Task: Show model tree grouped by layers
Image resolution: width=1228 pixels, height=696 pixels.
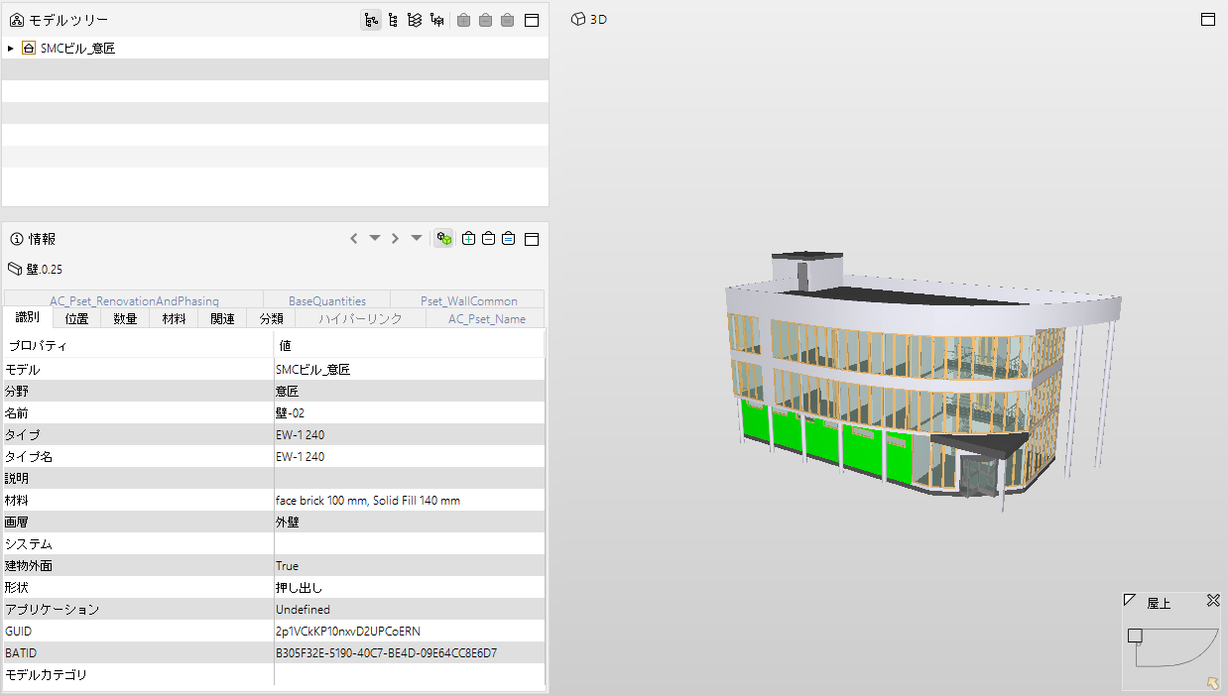Action: point(416,20)
